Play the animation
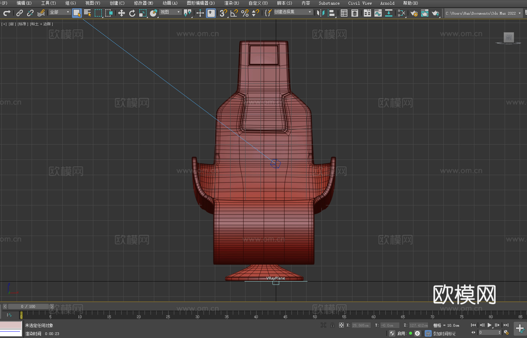 [x=490, y=325]
